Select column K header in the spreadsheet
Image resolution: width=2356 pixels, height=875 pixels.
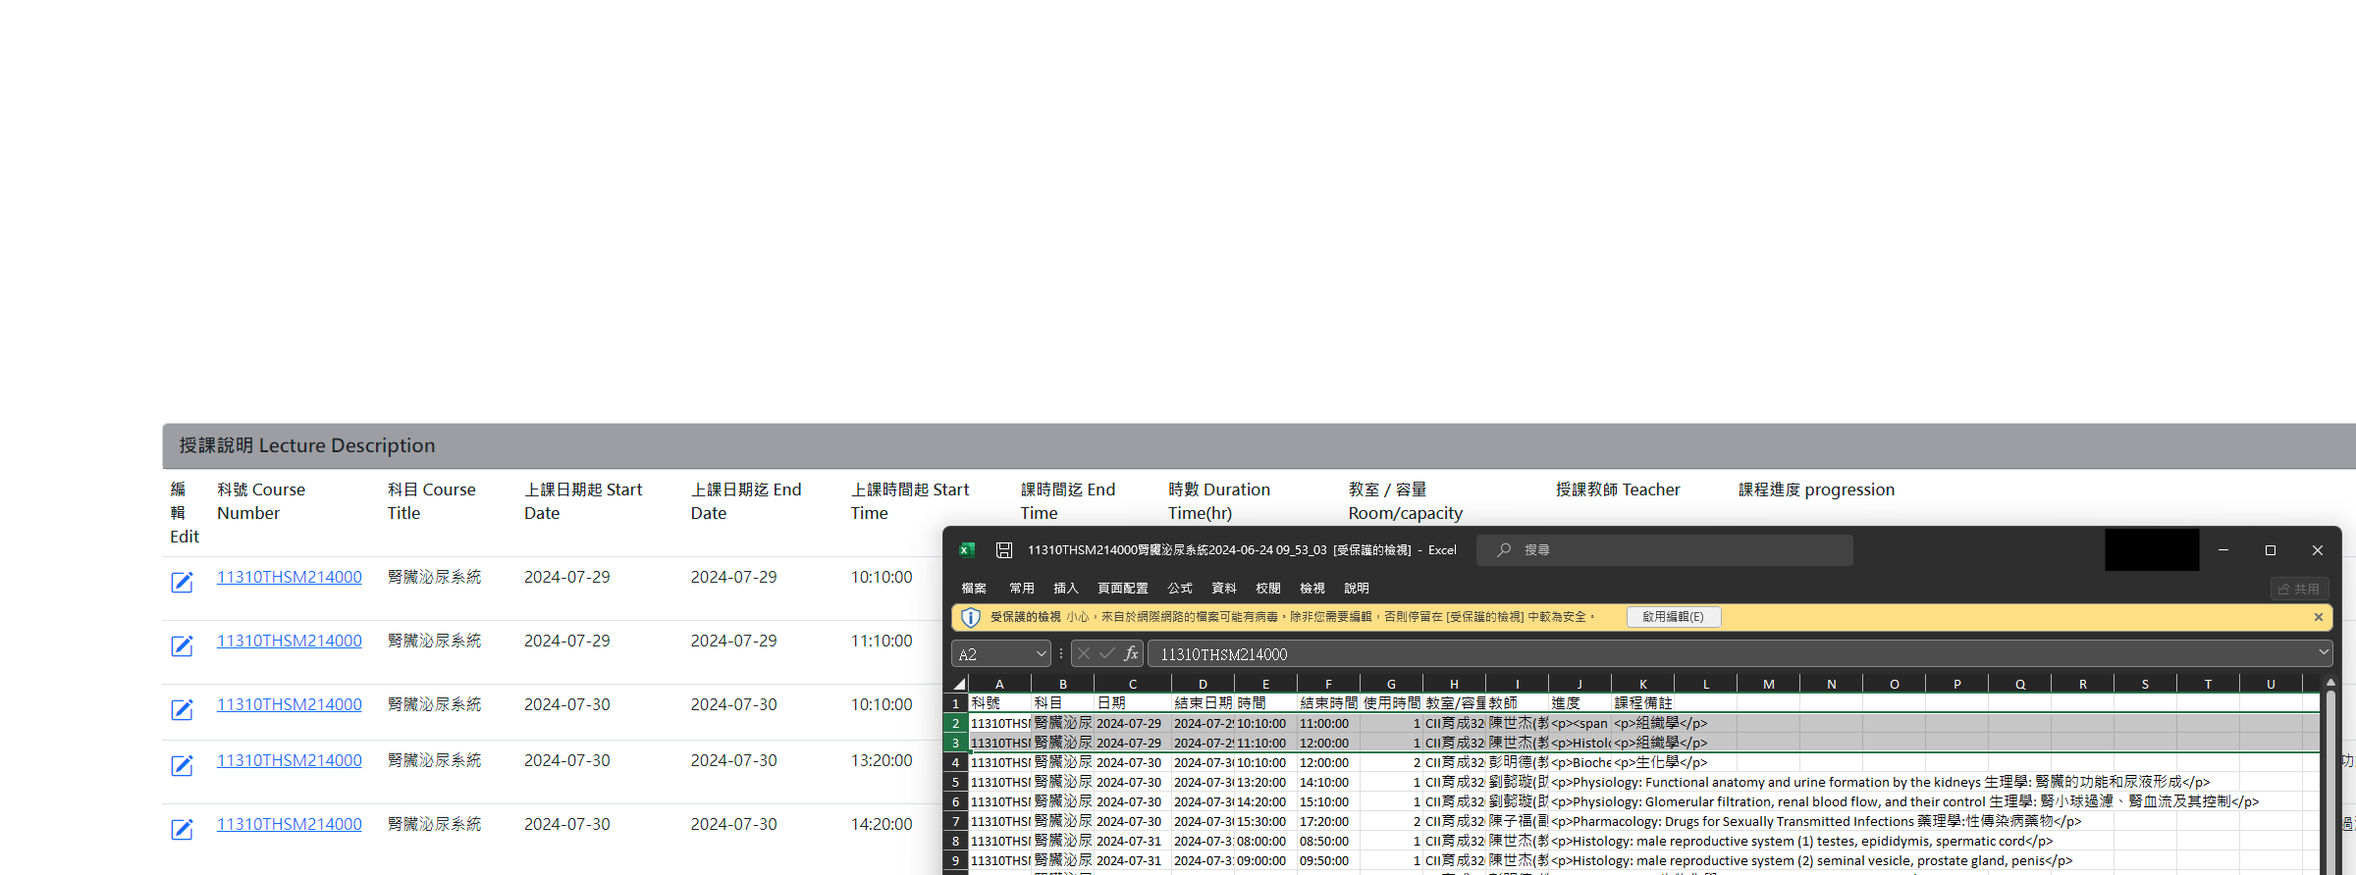point(1642,684)
